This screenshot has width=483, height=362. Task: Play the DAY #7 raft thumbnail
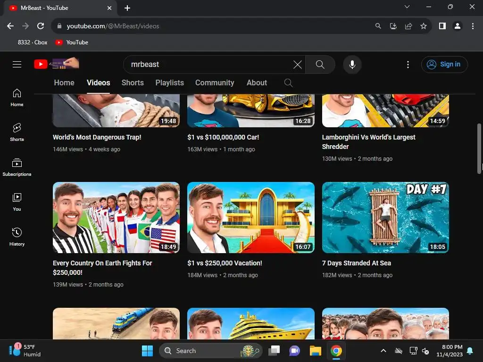385,217
